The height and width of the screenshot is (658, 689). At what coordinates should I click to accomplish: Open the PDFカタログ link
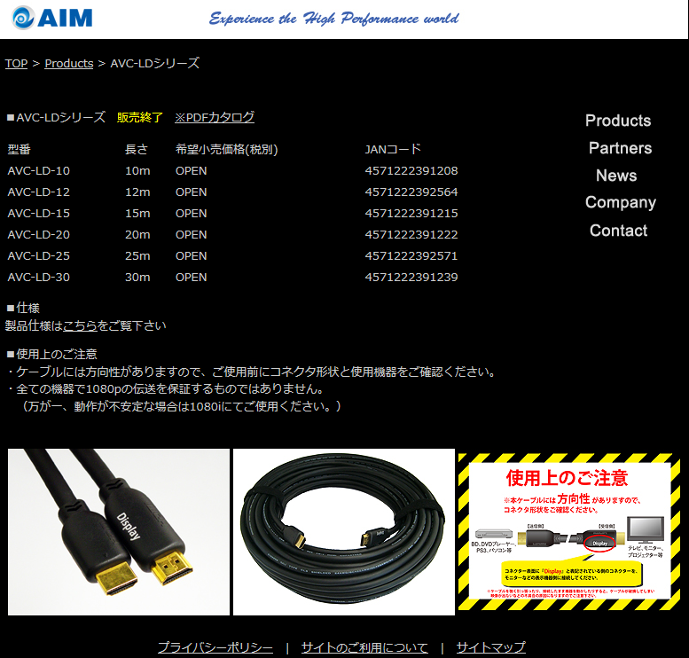(215, 117)
